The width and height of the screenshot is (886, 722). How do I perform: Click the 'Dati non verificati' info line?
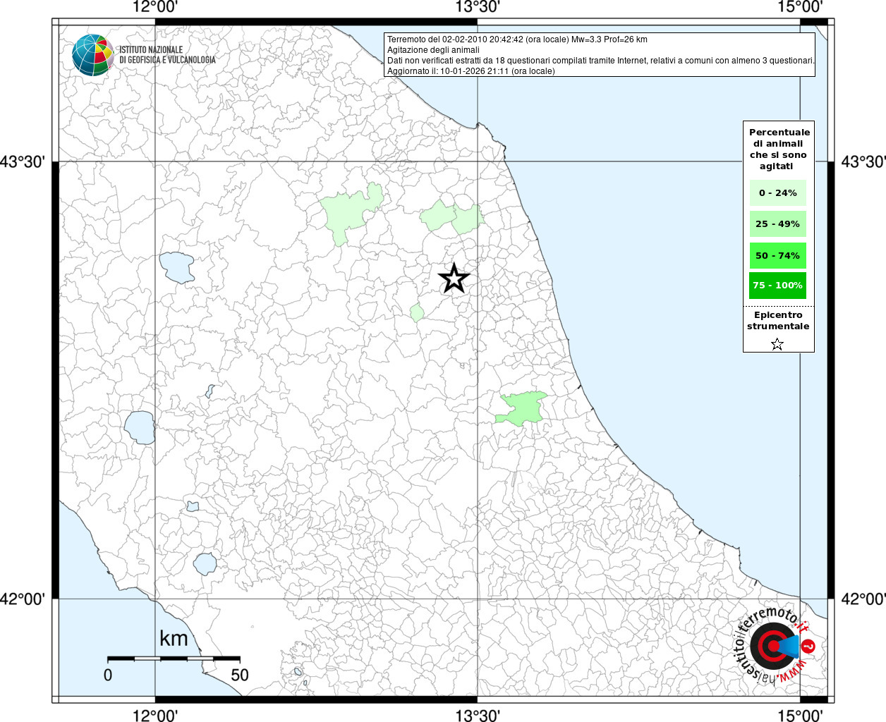tap(601, 61)
